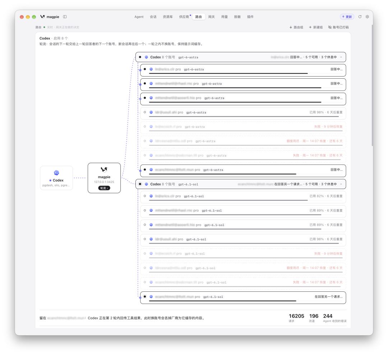The height and width of the screenshot is (355, 388).
Task: Toggle the dot on gpt-6.1-sol 已用 82% row
Action: 145,196
